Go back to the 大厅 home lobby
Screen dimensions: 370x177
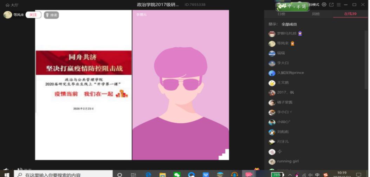pos(12,5)
